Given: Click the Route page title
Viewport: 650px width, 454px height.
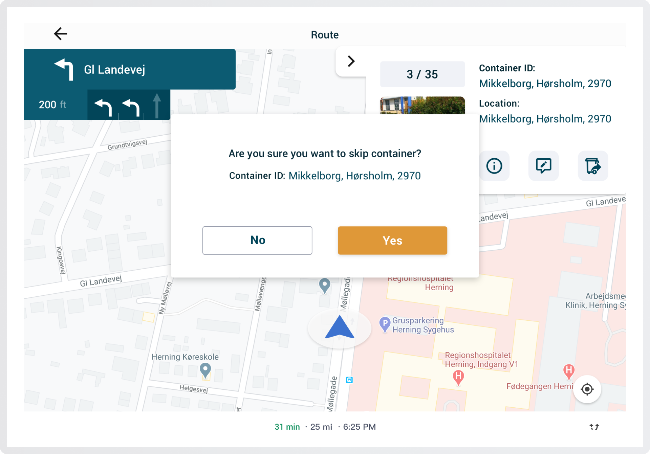Looking at the screenshot, I should click(325, 35).
